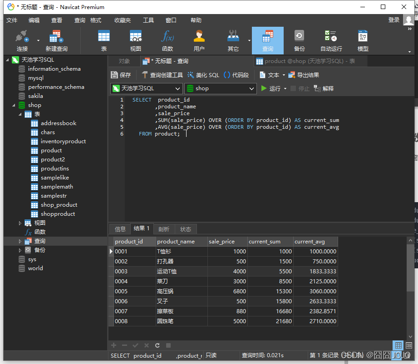
Task: Beautify SQL with 美化 SQL
Action: pyautogui.click(x=203, y=75)
